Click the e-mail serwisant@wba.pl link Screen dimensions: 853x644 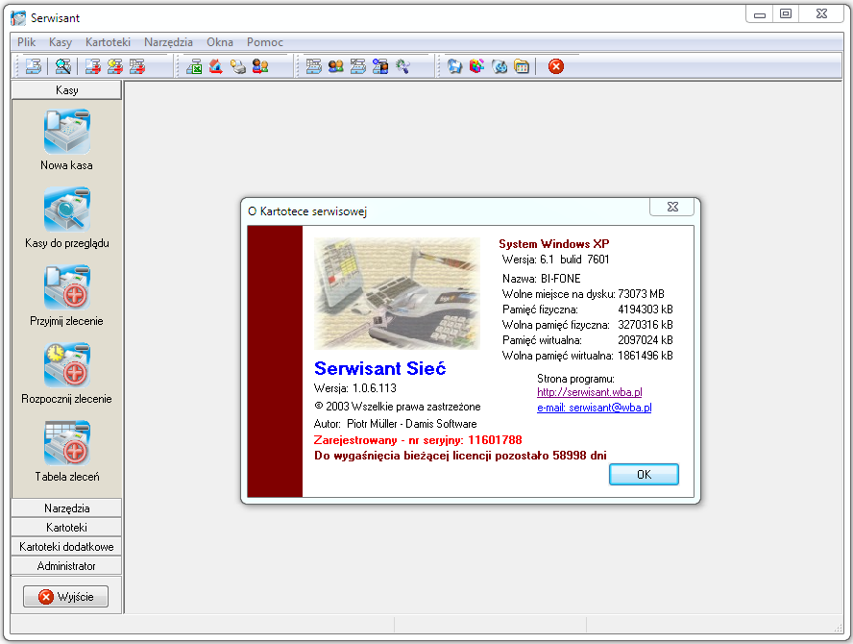(x=594, y=408)
